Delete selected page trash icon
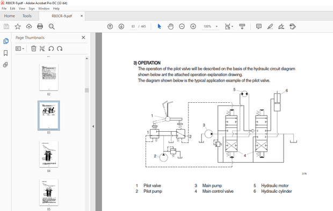Viewport: 333px width, 211px height. click(x=33, y=49)
